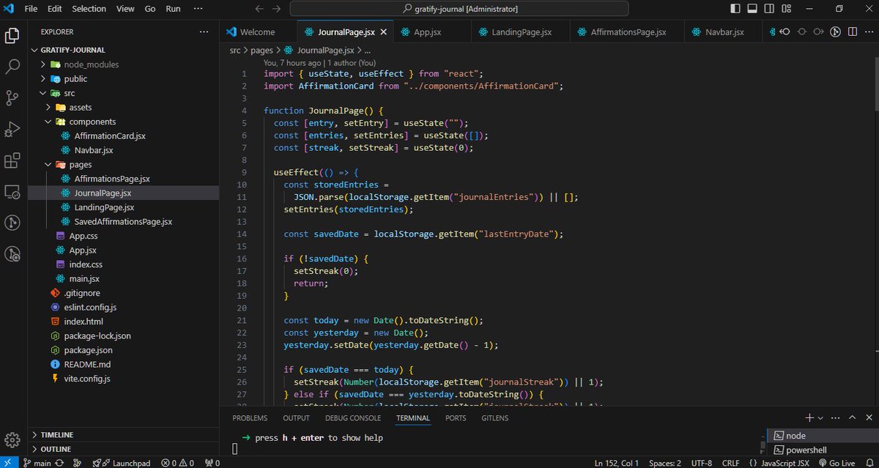This screenshot has height=468, width=879.
Task: Expand the OUTLINE section
Action: 123,449
